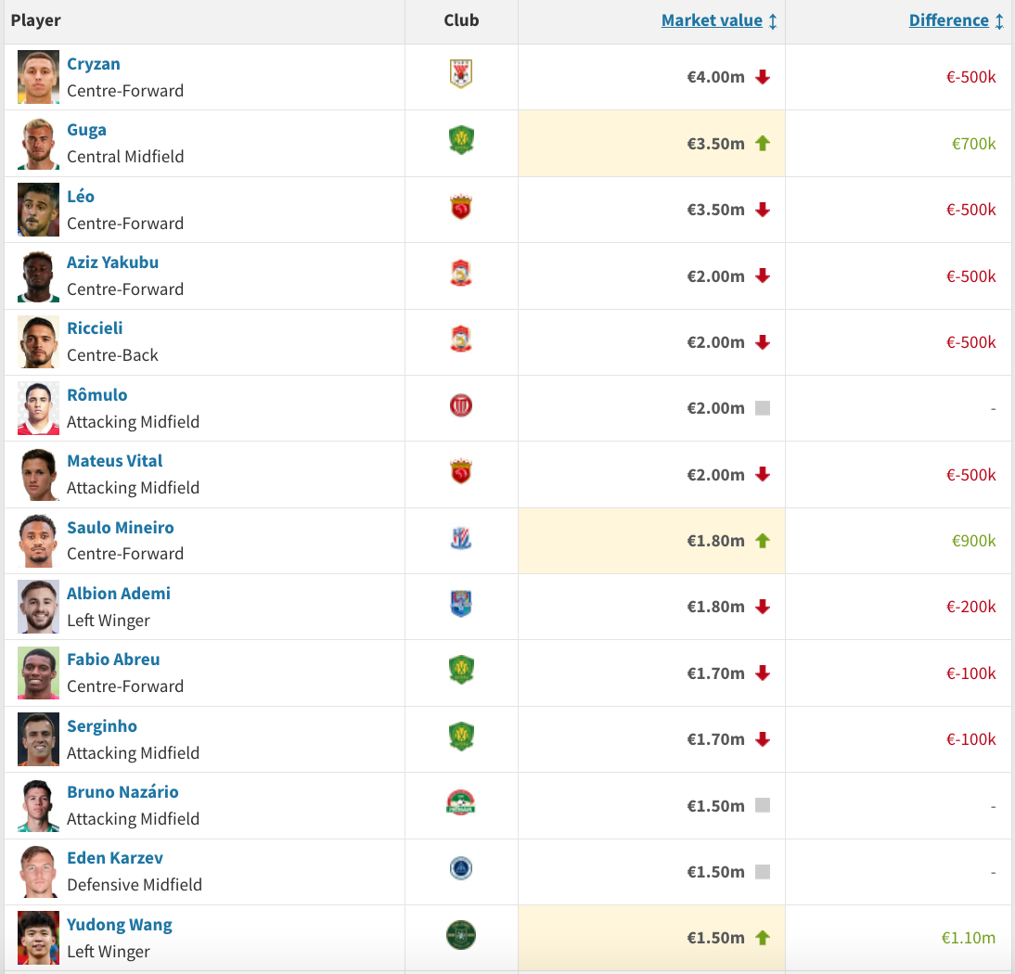Open Bruno Nazário's player page
This screenshot has width=1015, height=974.
tap(122, 792)
